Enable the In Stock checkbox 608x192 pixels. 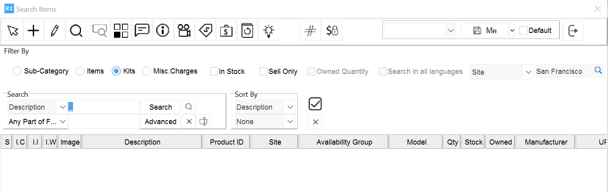click(x=214, y=71)
